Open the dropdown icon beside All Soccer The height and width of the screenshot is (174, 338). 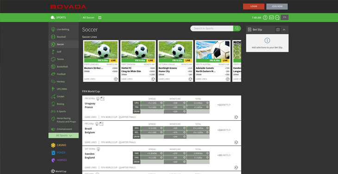[x=100, y=18]
